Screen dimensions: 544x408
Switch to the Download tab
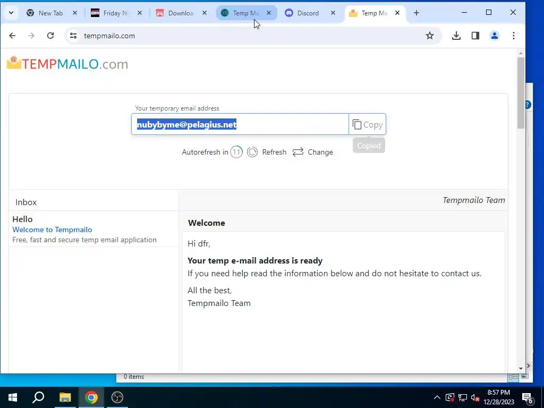point(181,13)
